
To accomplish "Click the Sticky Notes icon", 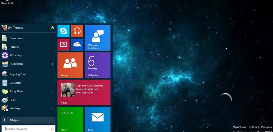I will click(x=5, y=91).
